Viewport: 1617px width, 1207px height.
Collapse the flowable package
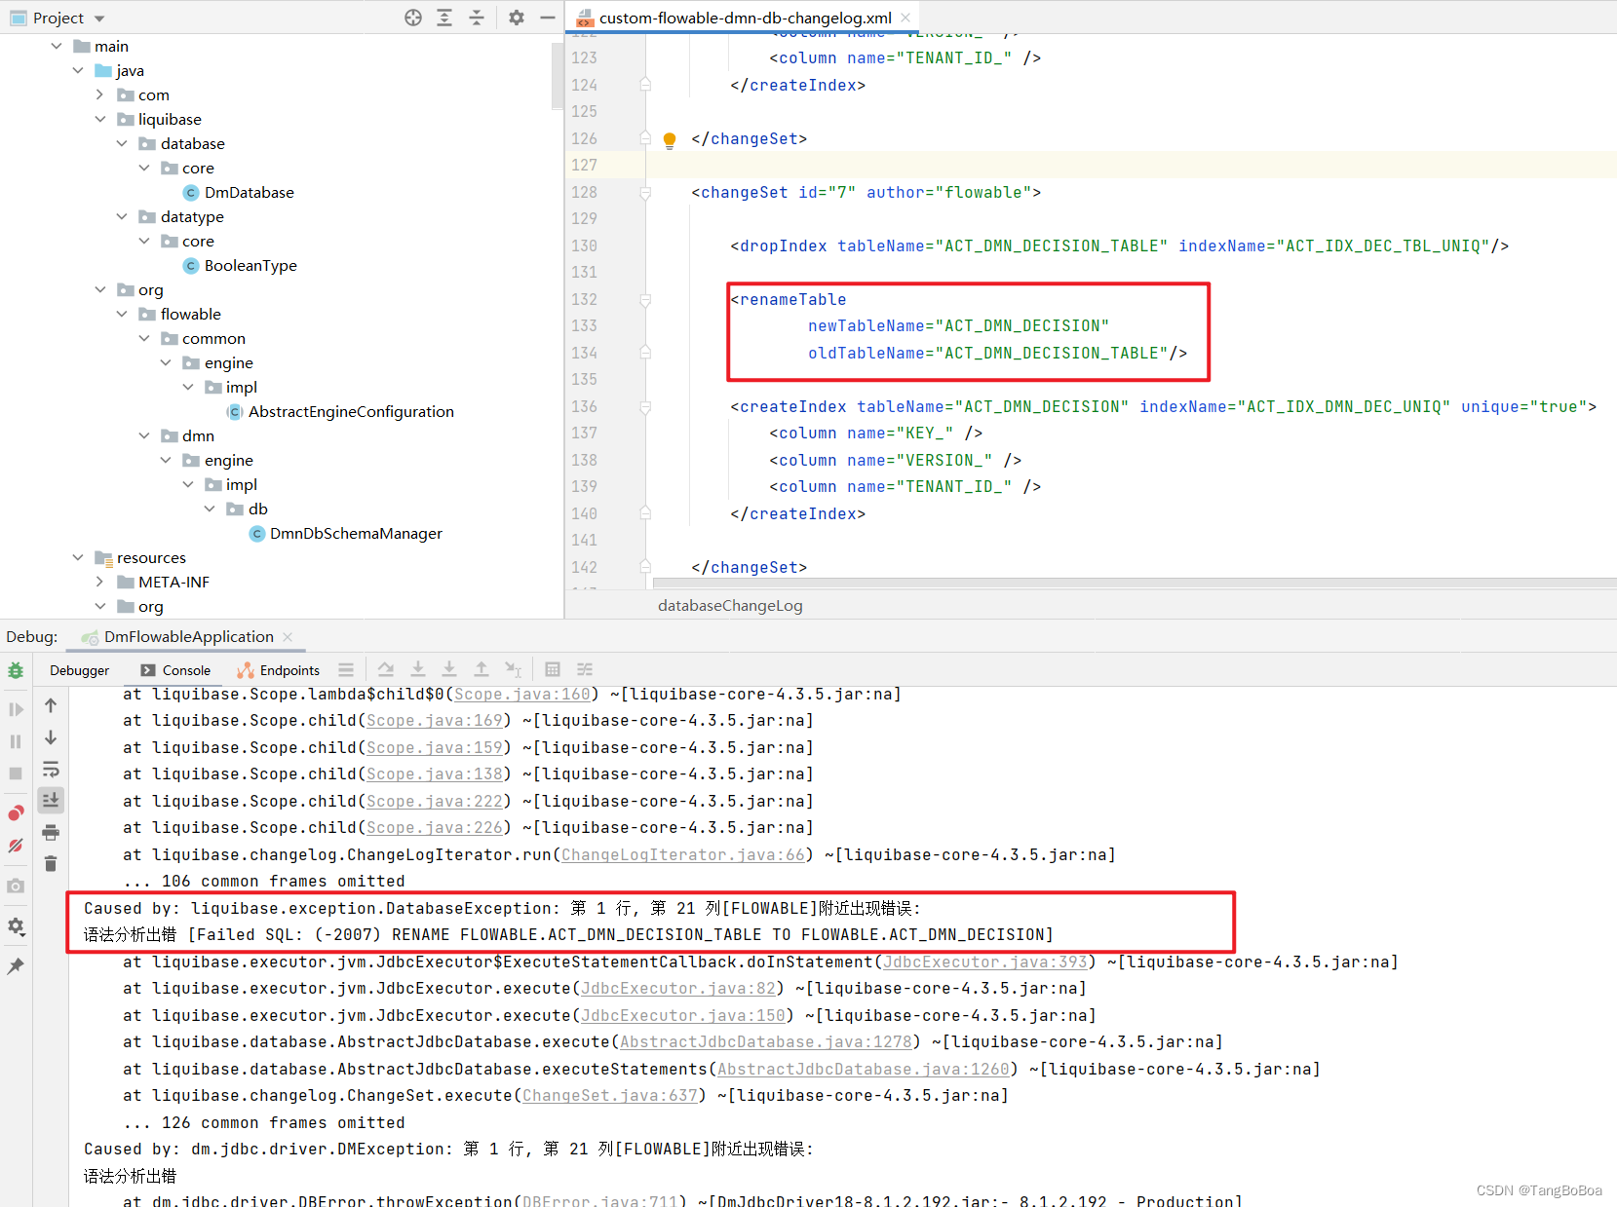122,314
